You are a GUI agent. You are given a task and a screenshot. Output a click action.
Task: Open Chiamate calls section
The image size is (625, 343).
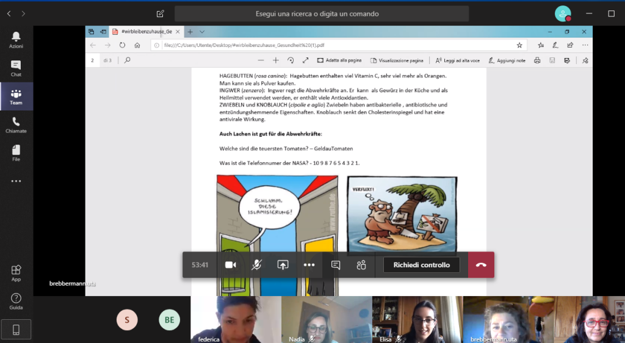coord(16,125)
